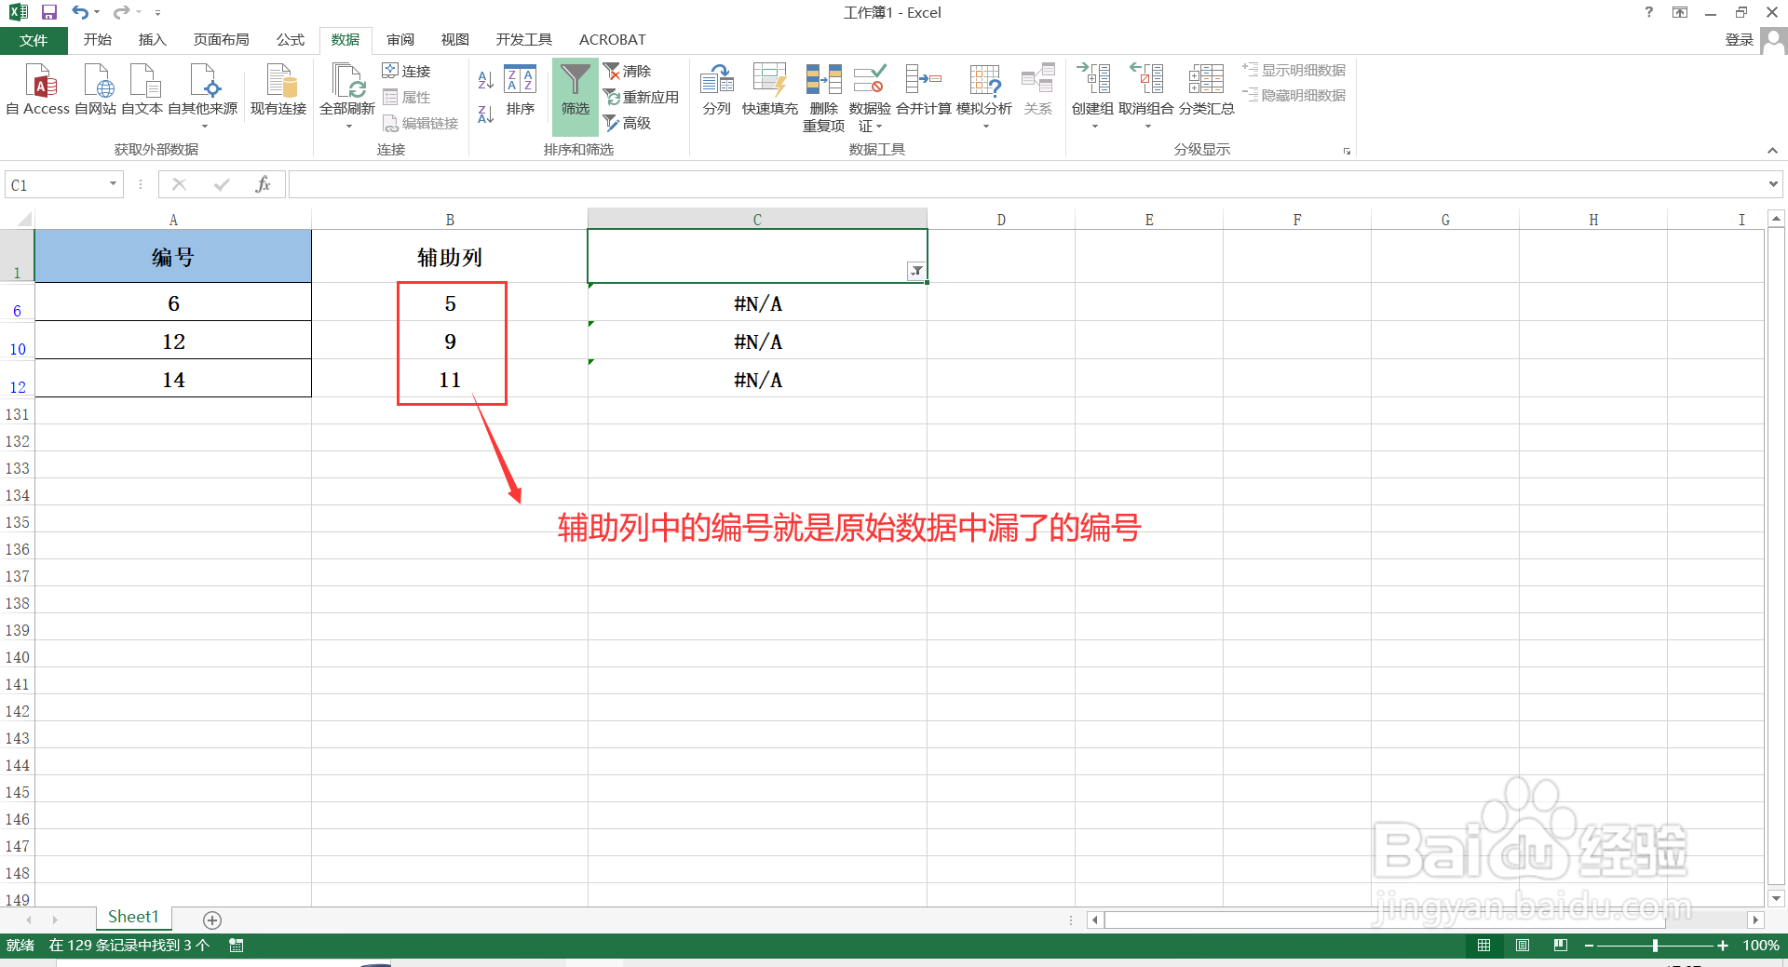The width and height of the screenshot is (1788, 967).
Task: Reapply the filter (重新应用)
Action: tap(642, 97)
